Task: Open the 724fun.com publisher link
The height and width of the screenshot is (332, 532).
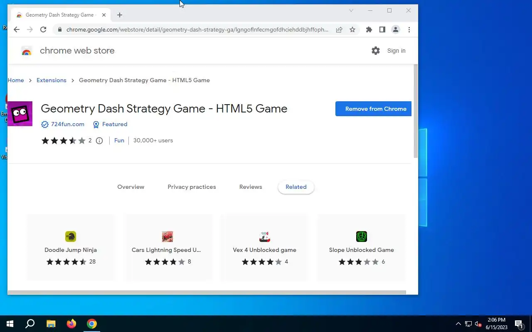Action: (x=68, y=124)
